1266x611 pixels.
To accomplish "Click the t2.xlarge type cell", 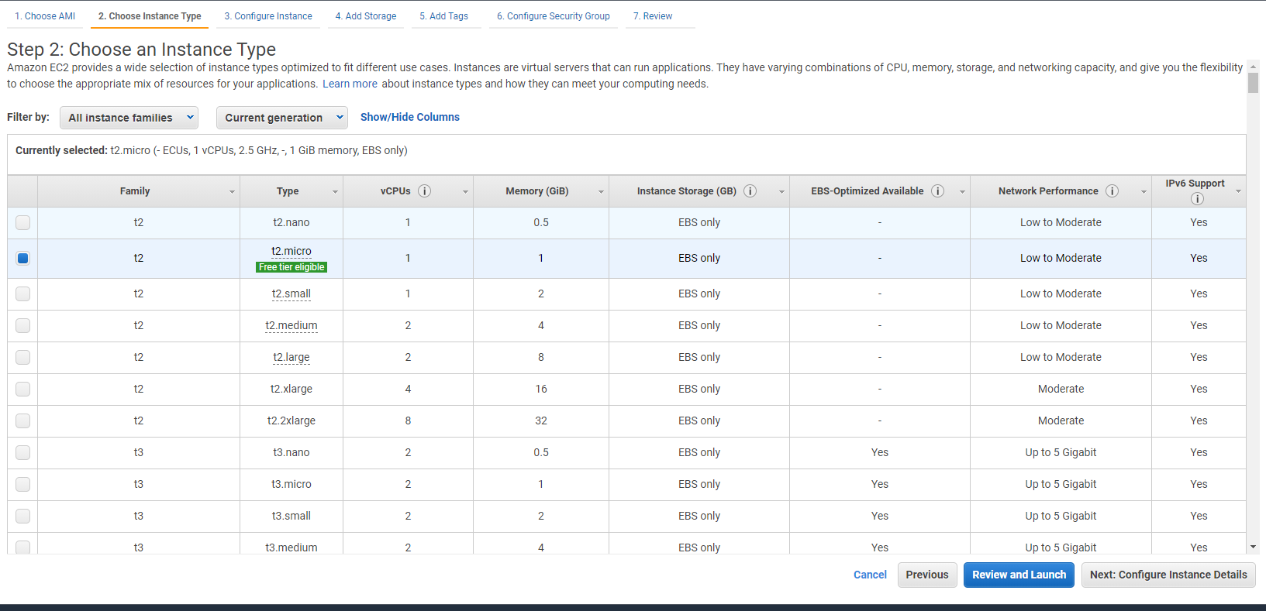I will point(291,389).
